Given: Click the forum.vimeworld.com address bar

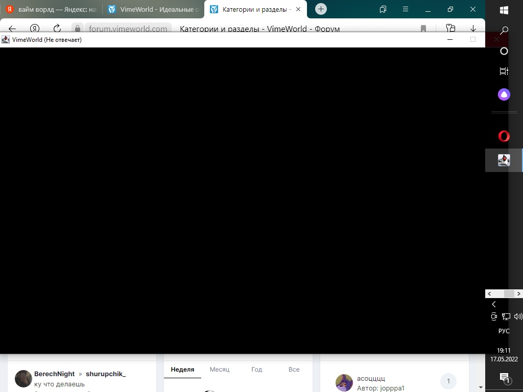Looking at the screenshot, I should [128, 29].
